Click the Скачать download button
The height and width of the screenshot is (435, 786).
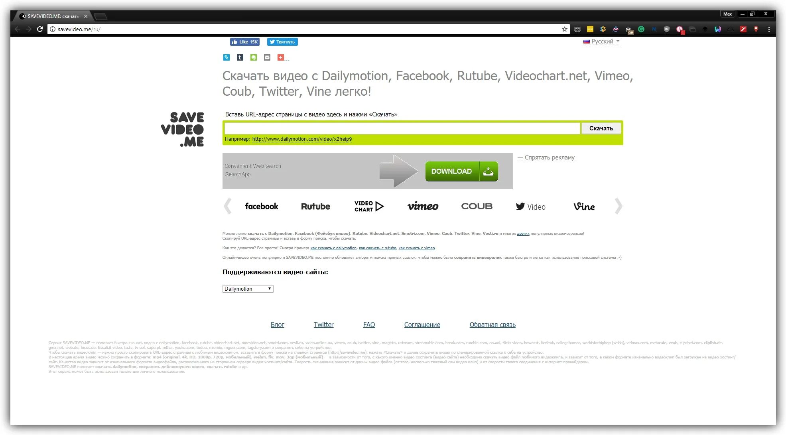601,128
